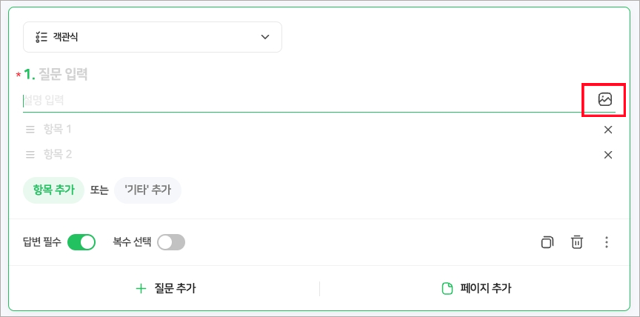The width and height of the screenshot is (640, 317).
Task: Click drag handle icon beside 항목 2
Action: (30, 155)
